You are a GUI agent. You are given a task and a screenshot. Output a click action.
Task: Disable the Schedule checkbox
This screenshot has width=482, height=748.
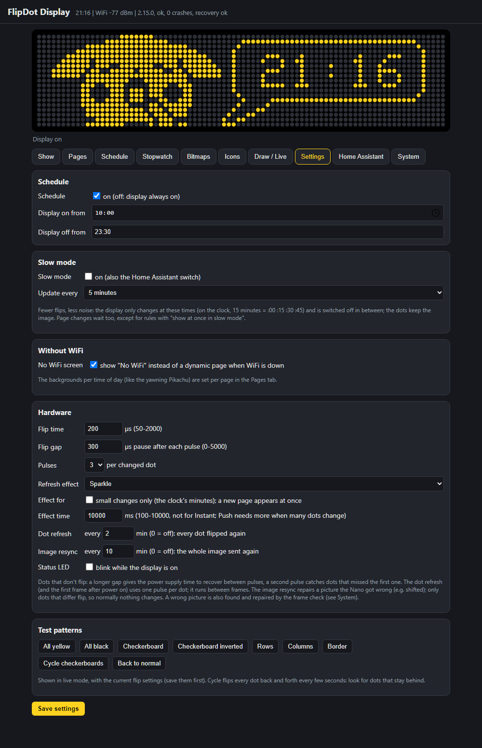tap(96, 196)
